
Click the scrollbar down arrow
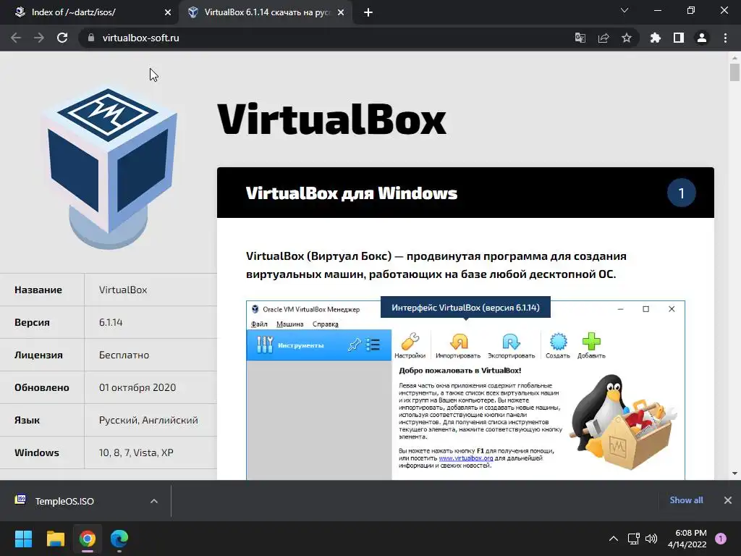734,473
